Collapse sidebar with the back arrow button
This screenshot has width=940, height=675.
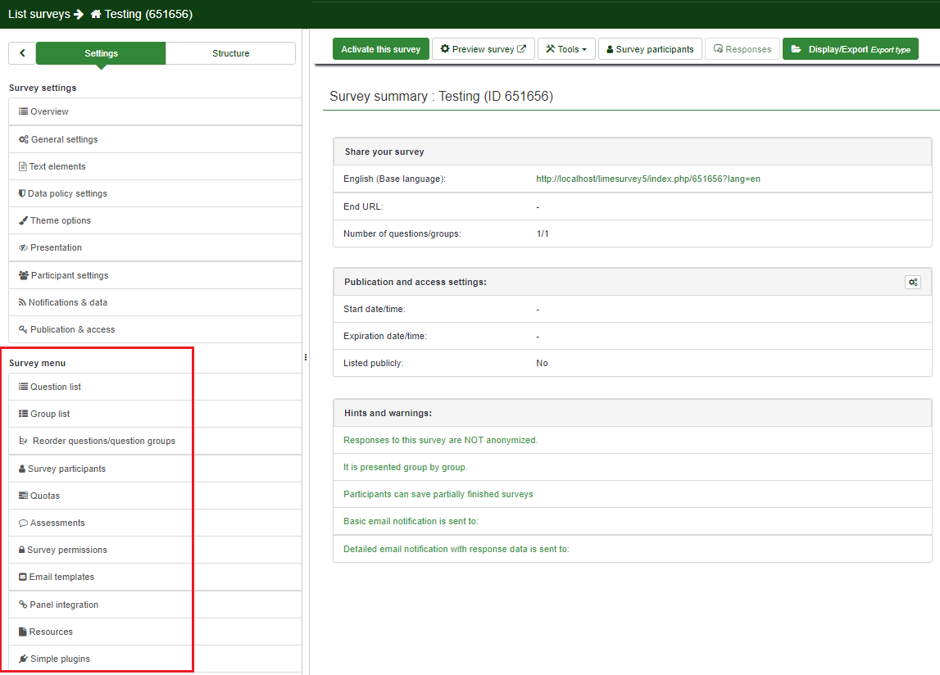tap(22, 53)
